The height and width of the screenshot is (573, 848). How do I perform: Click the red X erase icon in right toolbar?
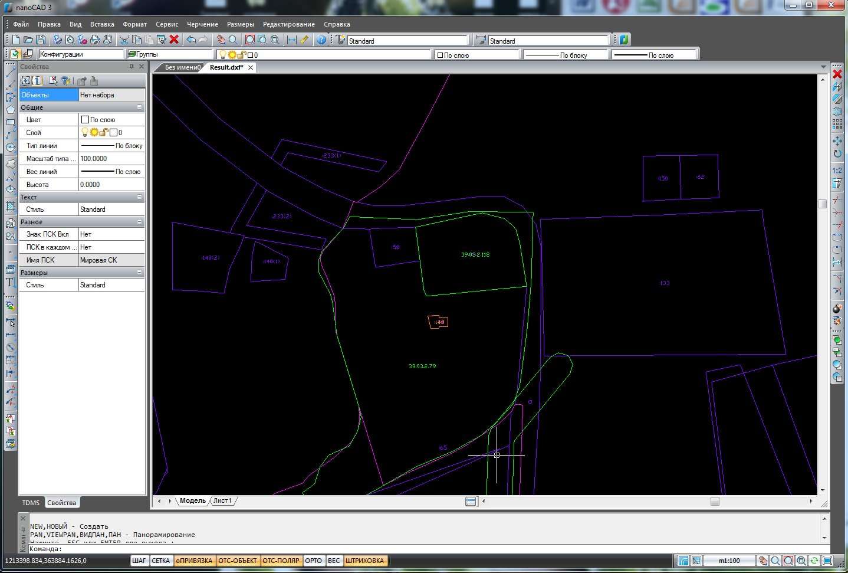click(x=837, y=74)
